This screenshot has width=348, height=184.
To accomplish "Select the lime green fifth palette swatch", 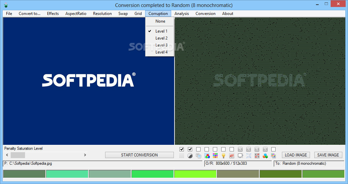I will coord(195,174).
